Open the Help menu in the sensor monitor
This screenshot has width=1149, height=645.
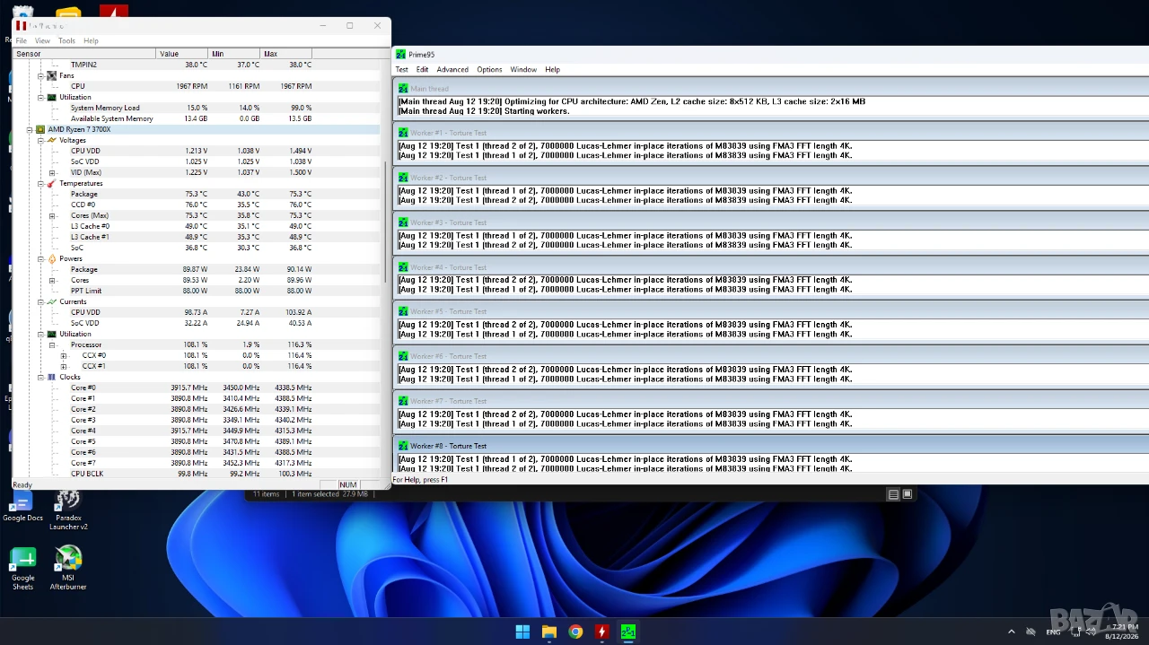(91, 40)
